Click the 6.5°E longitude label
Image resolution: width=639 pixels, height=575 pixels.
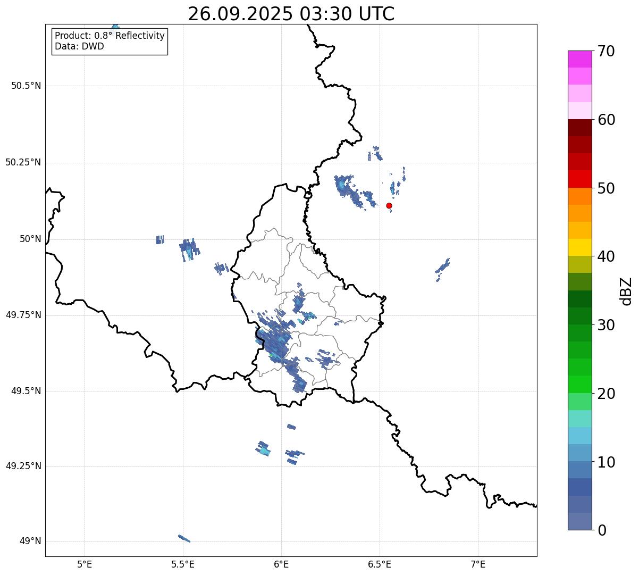(x=380, y=564)
